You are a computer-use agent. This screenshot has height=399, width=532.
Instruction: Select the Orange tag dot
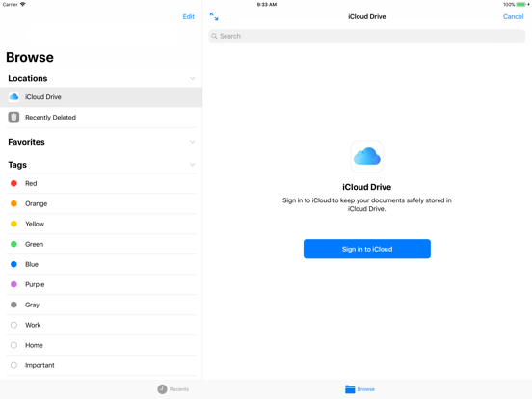(13, 203)
